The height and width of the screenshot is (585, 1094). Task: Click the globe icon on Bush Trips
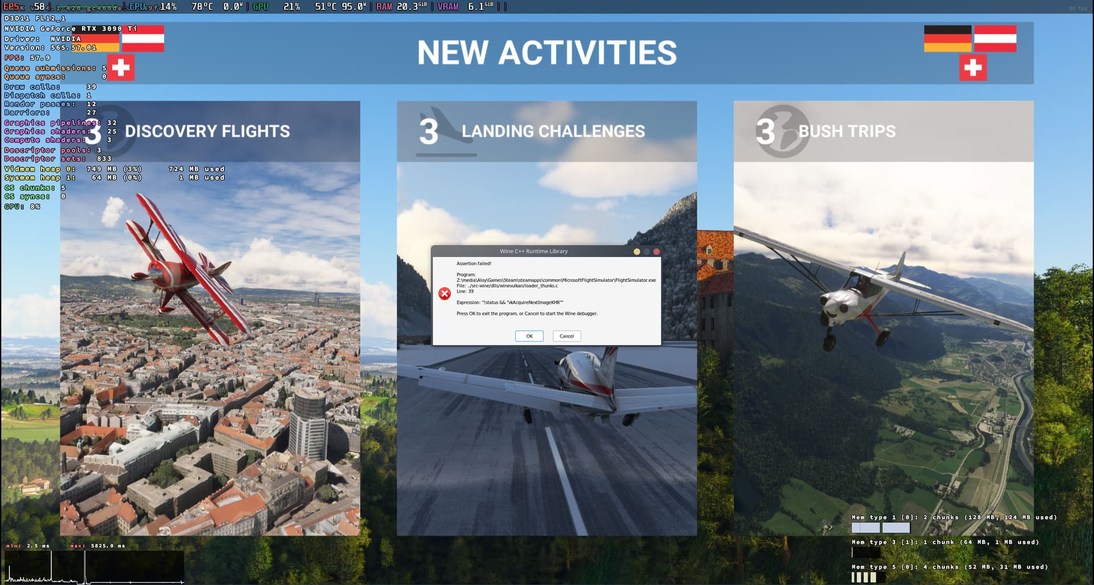(783, 131)
